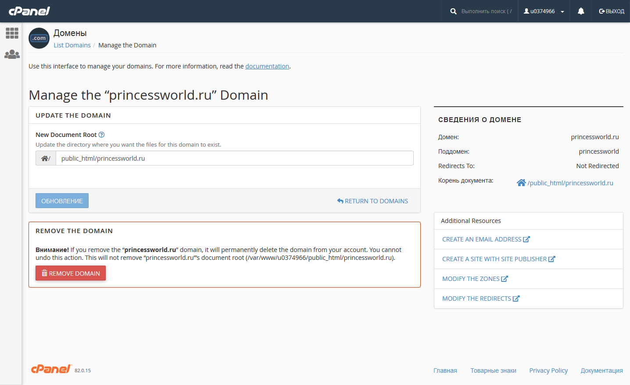Screen dimensions: 630x385
Task: Click the search magnifier icon
Action: 453,11
